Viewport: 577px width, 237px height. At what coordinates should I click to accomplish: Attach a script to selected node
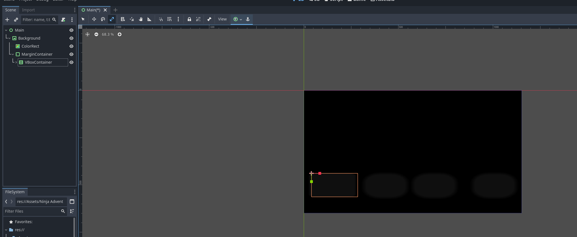click(x=63, y=20)
